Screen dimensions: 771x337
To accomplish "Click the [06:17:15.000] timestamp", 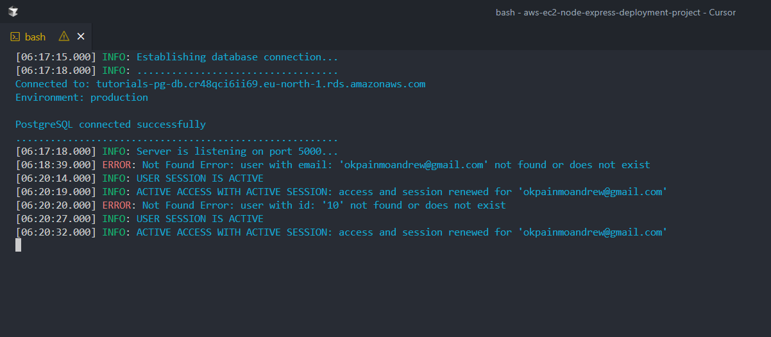I will tap(56, 57).
